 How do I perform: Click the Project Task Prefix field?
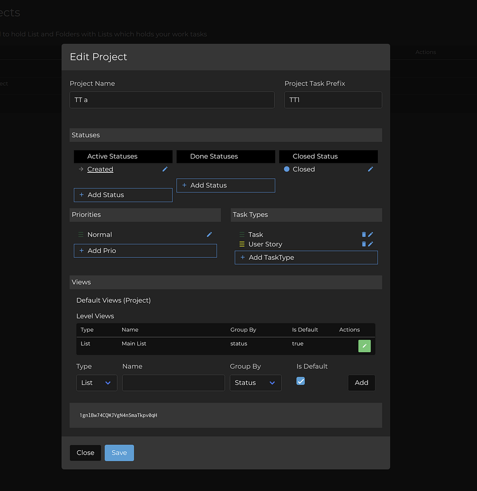coord(333,100)
